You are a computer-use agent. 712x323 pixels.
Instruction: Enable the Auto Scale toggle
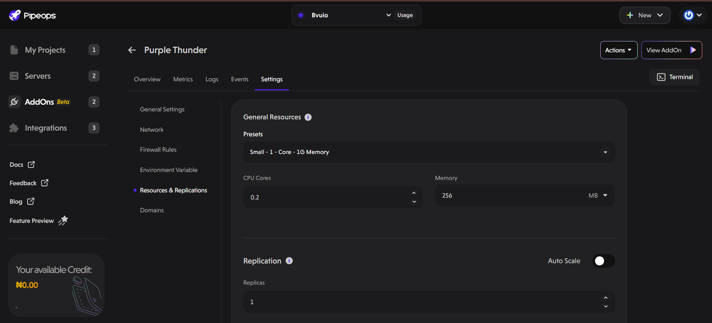coord(603,261)
